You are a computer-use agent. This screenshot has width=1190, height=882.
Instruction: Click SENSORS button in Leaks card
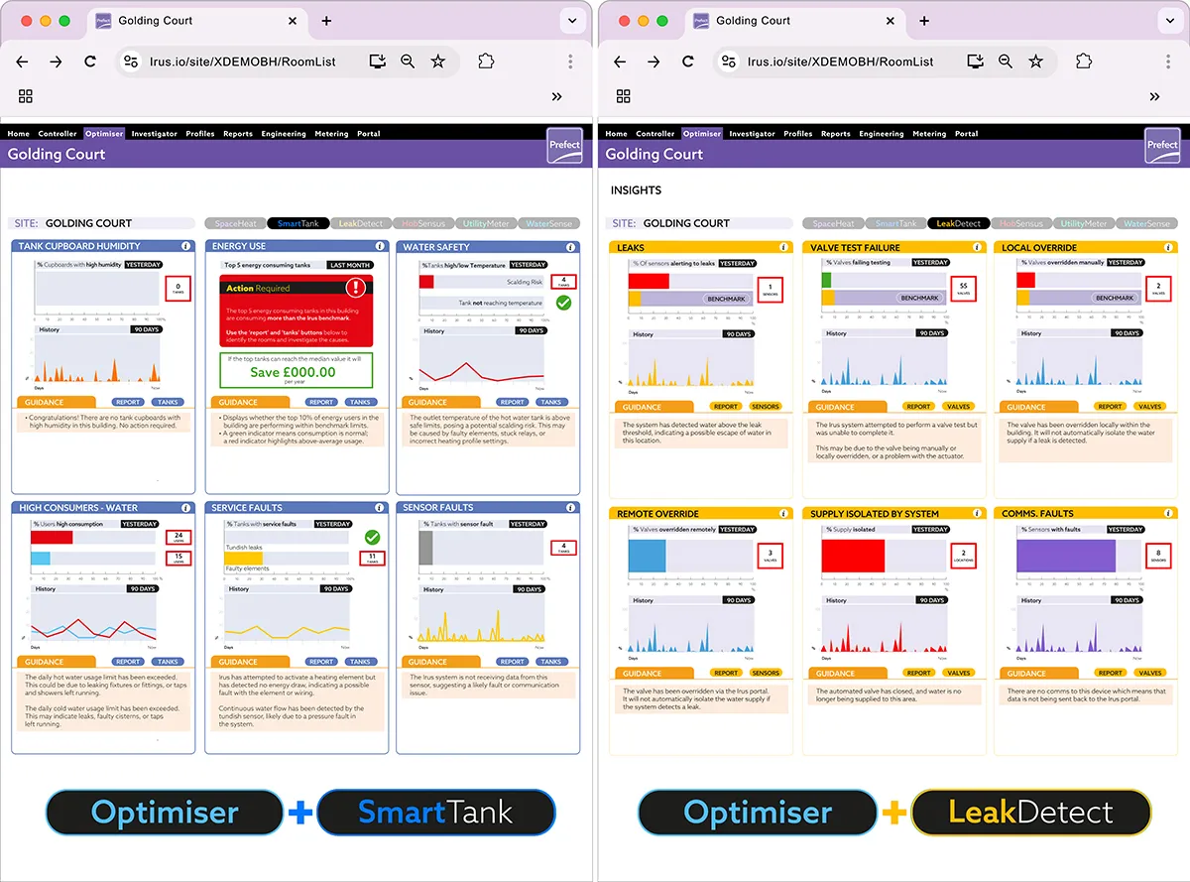[765, 406]
